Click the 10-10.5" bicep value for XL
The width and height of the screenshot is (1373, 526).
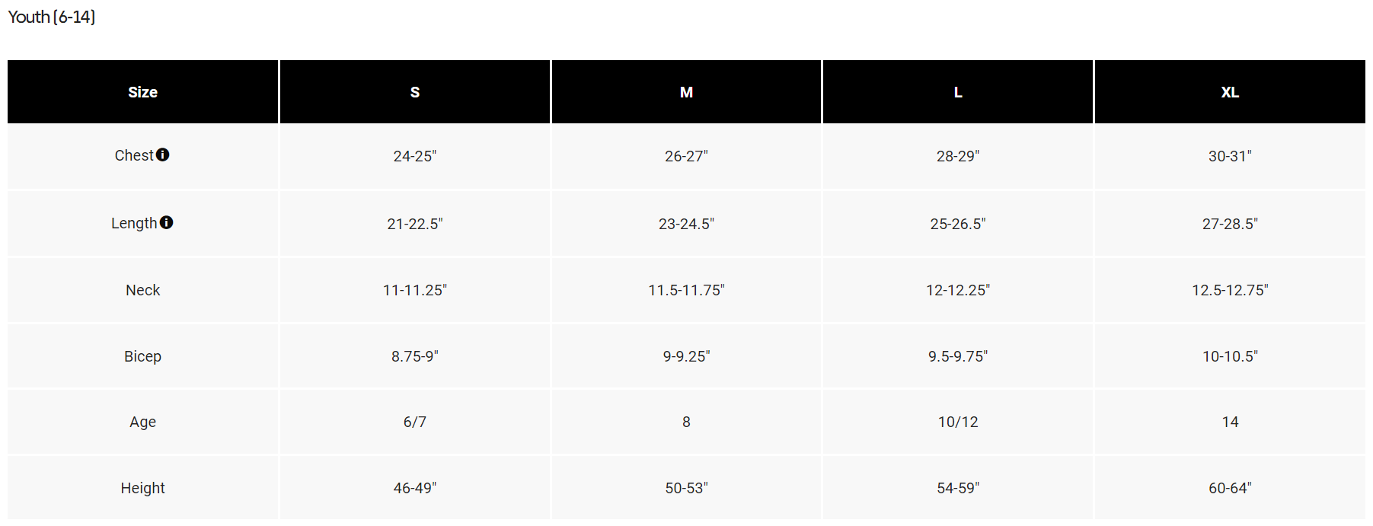1230,356
